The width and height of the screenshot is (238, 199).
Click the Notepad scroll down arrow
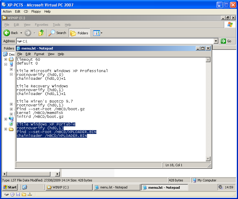tap(208, 159)
